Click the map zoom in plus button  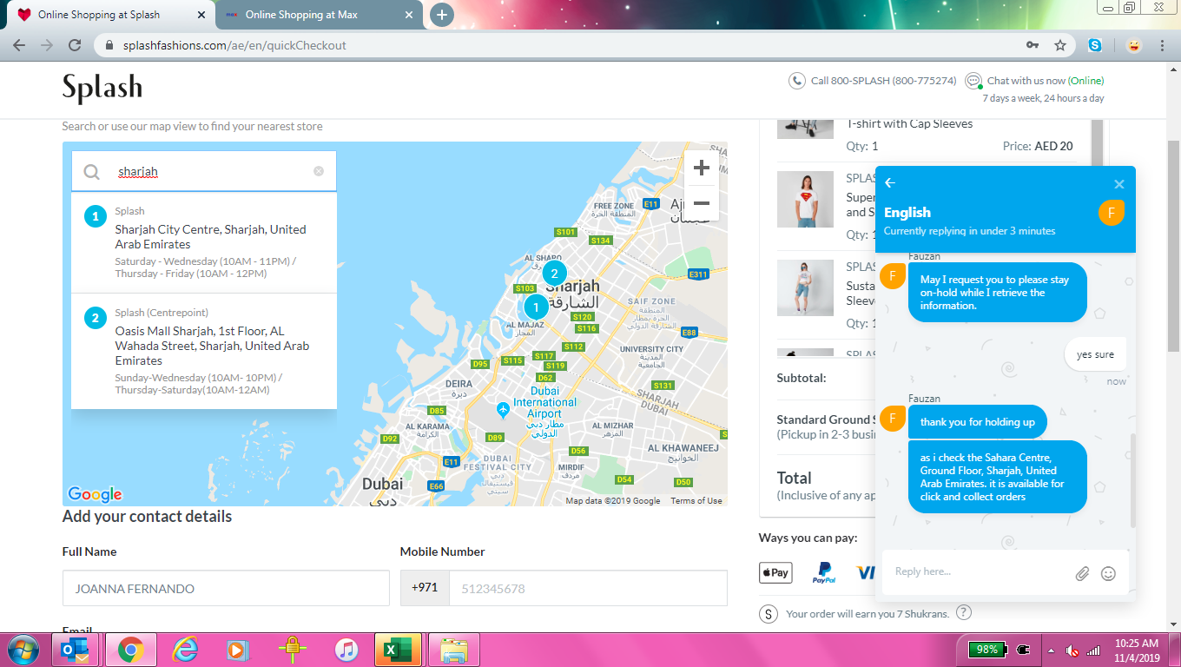tap(702, 168)
